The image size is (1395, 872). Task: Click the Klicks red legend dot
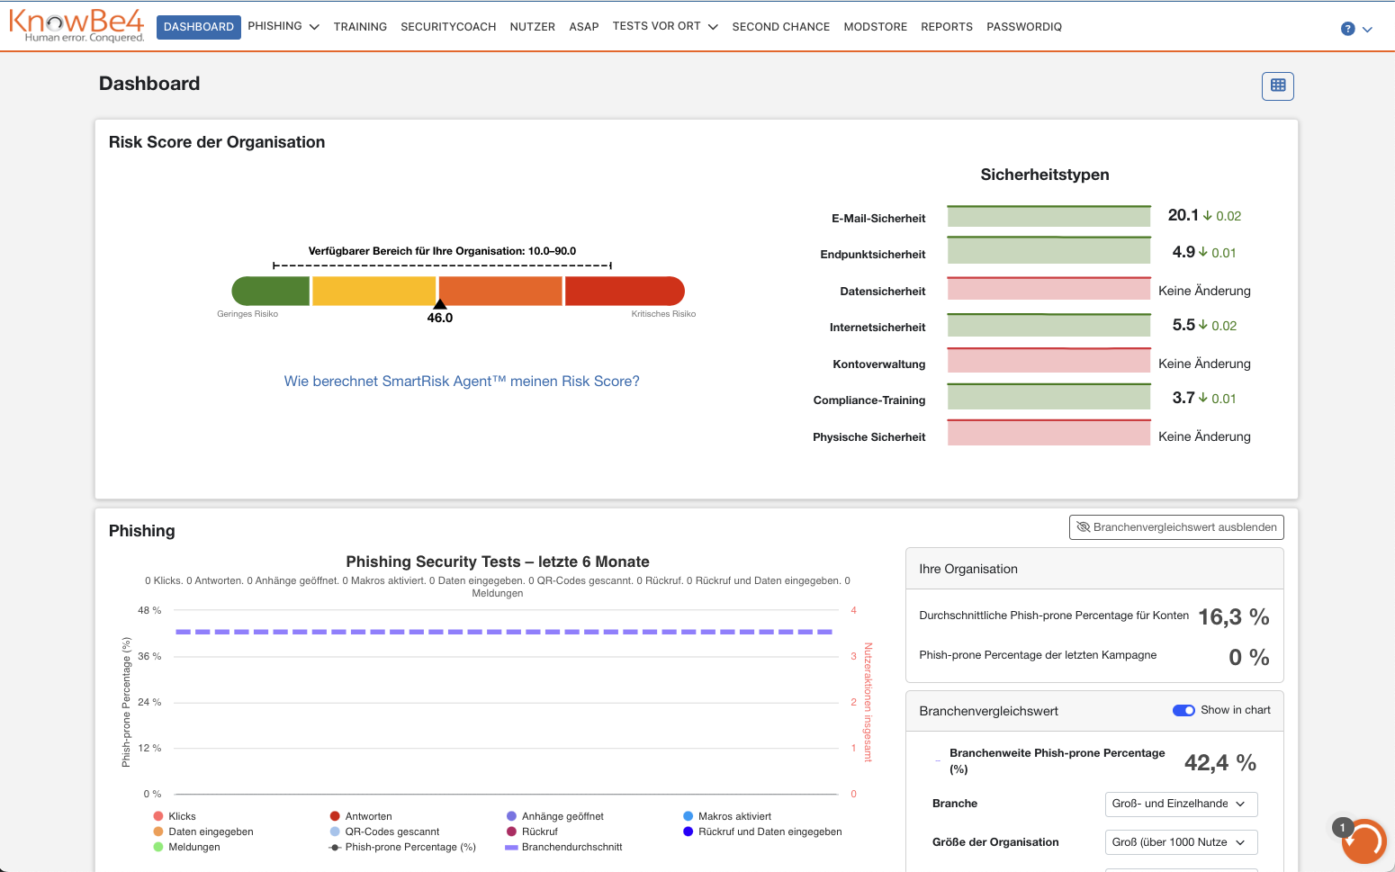(158, 816)
